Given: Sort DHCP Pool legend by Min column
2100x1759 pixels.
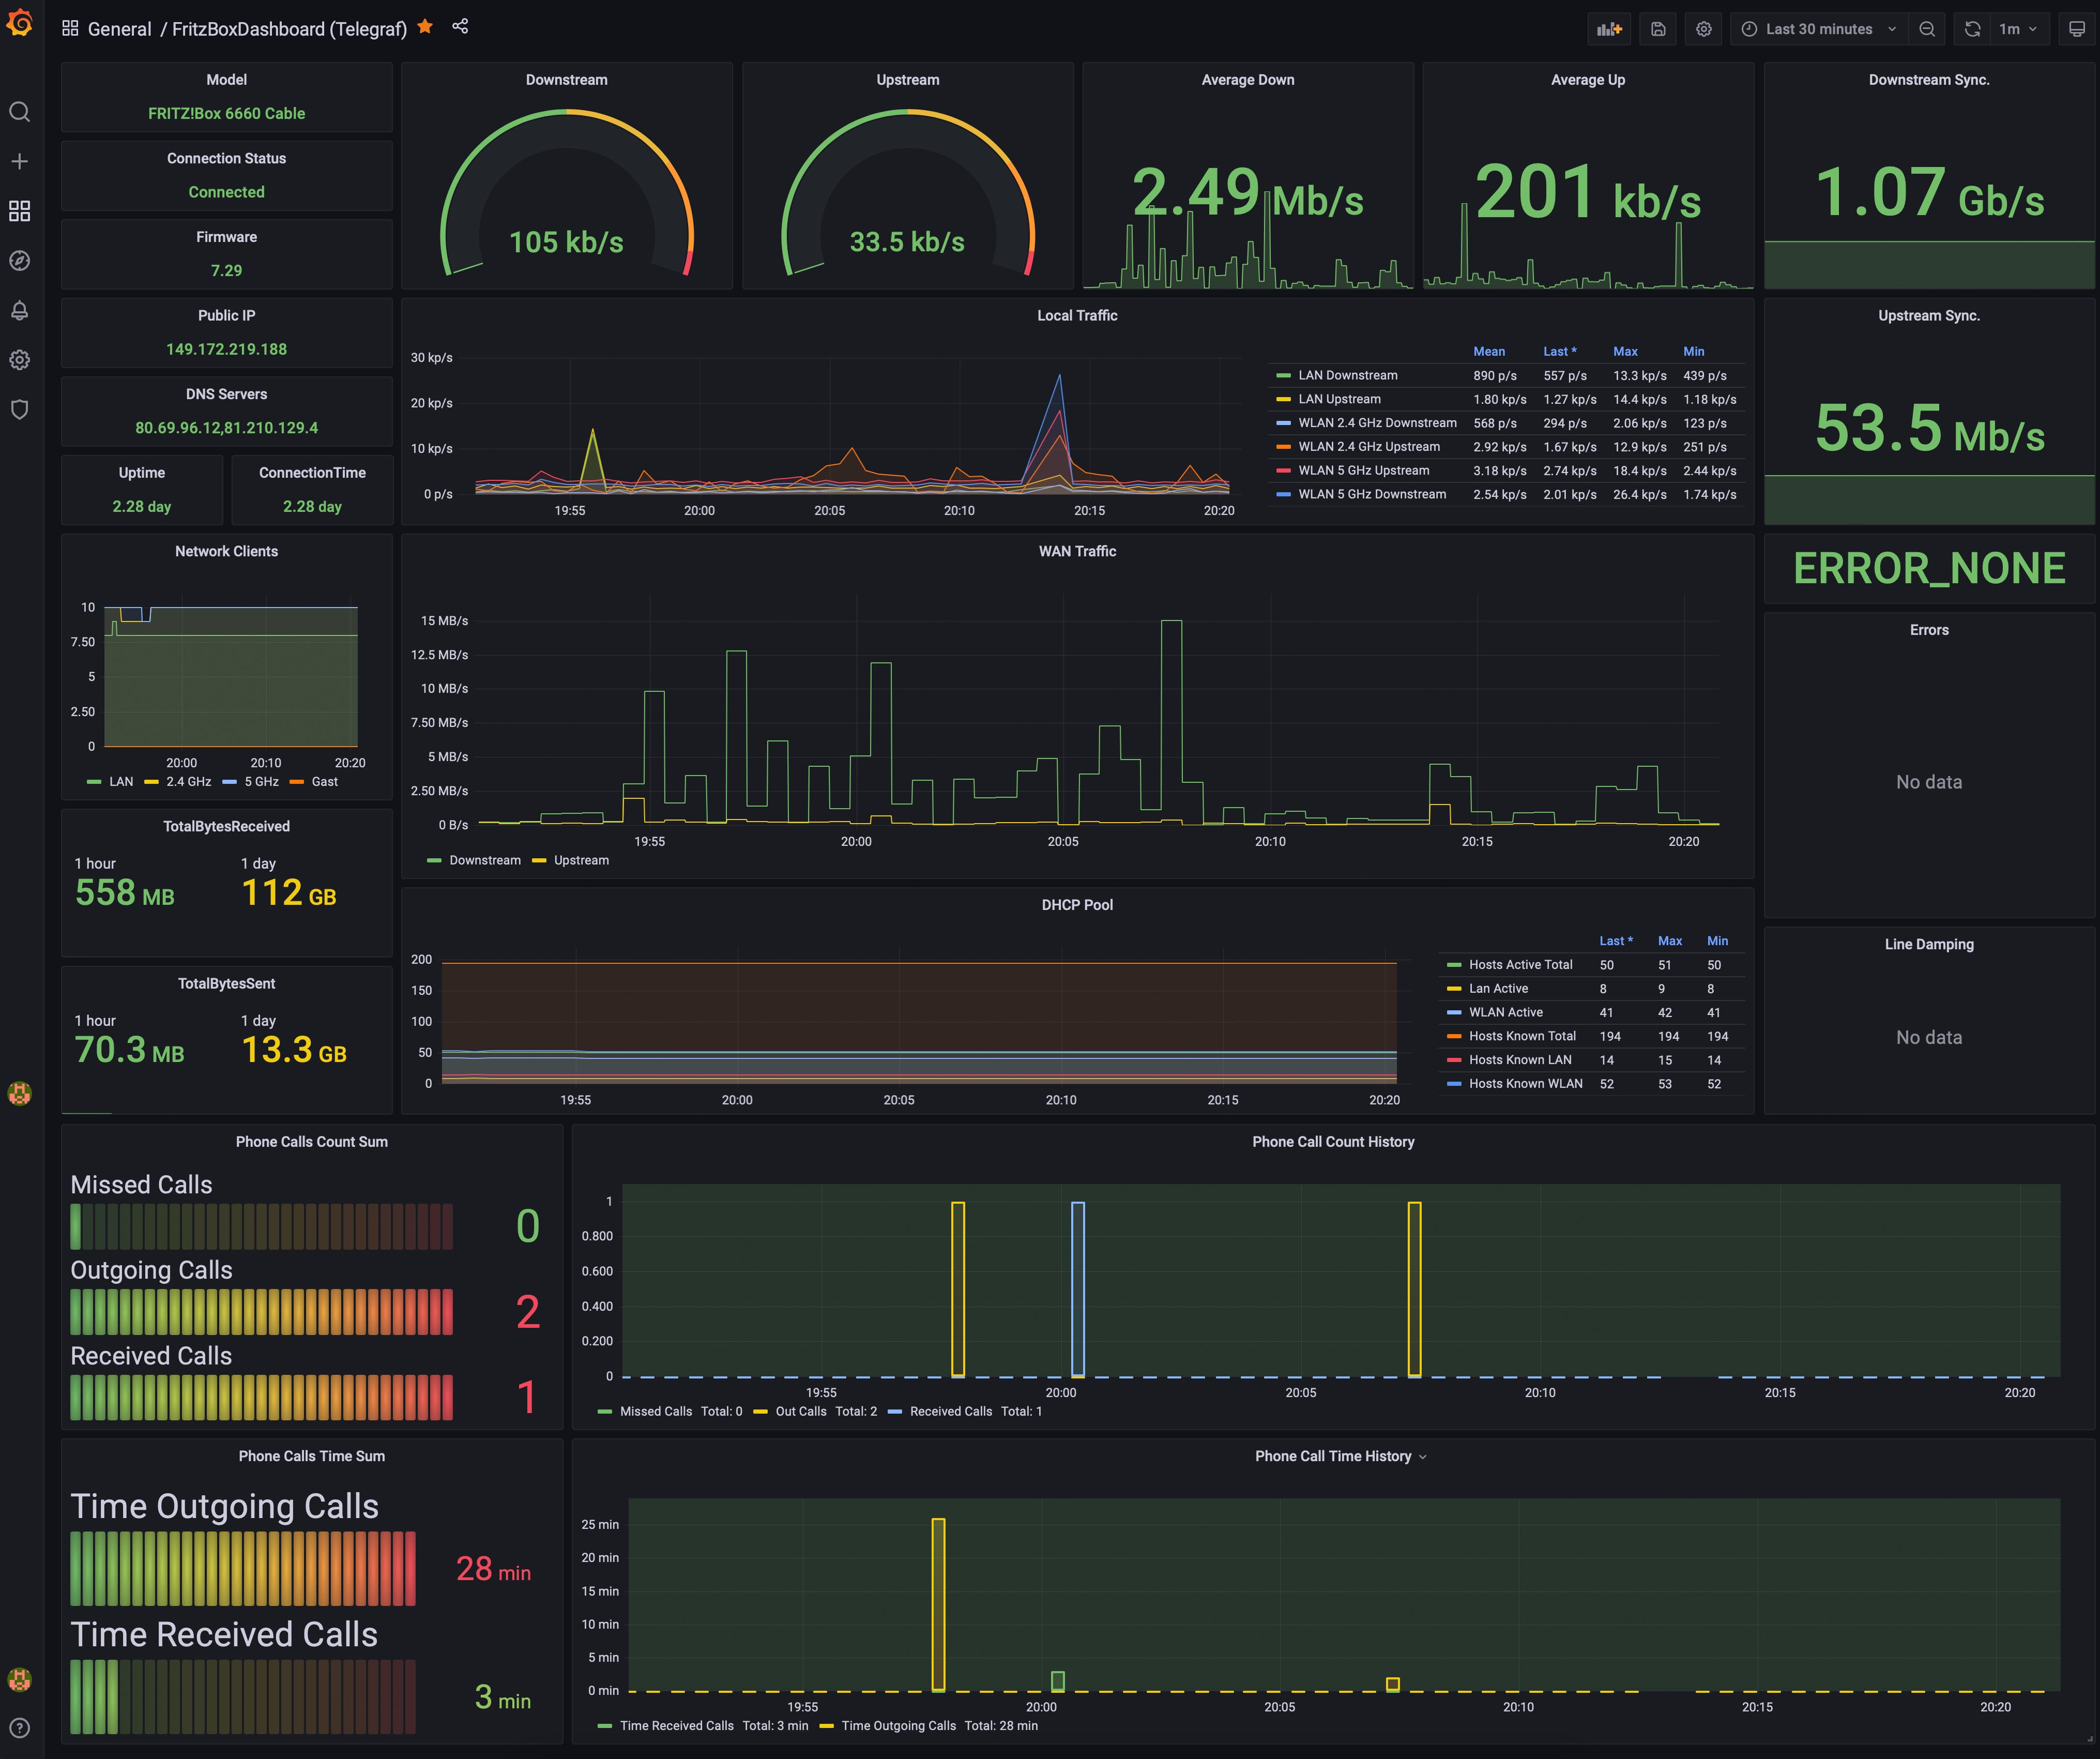Looking at the screenshot, I should [1717, 941].
